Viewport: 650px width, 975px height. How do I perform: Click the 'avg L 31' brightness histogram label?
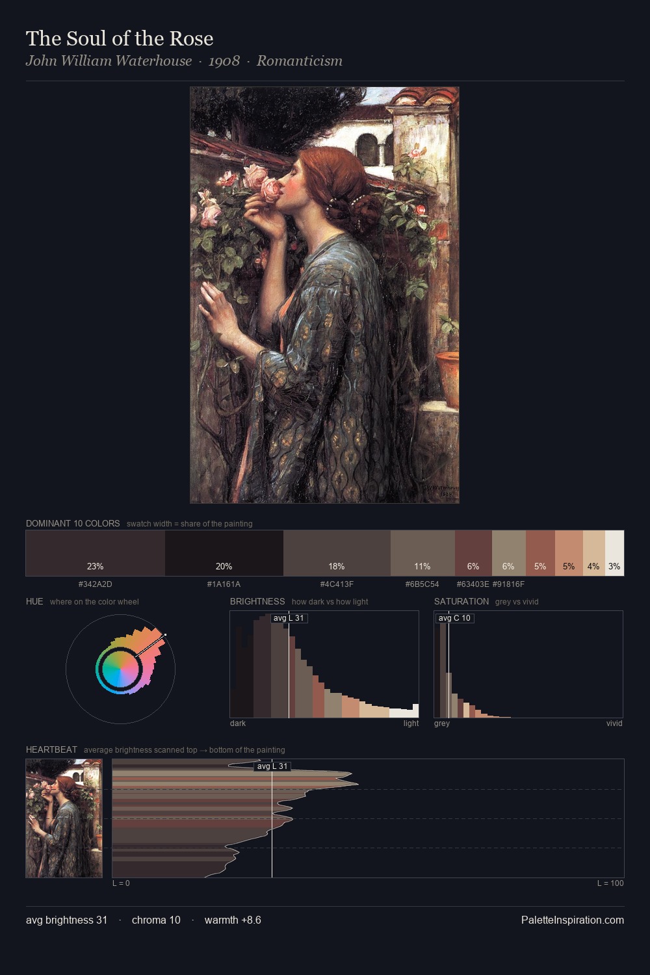click(x=289, y=618)
